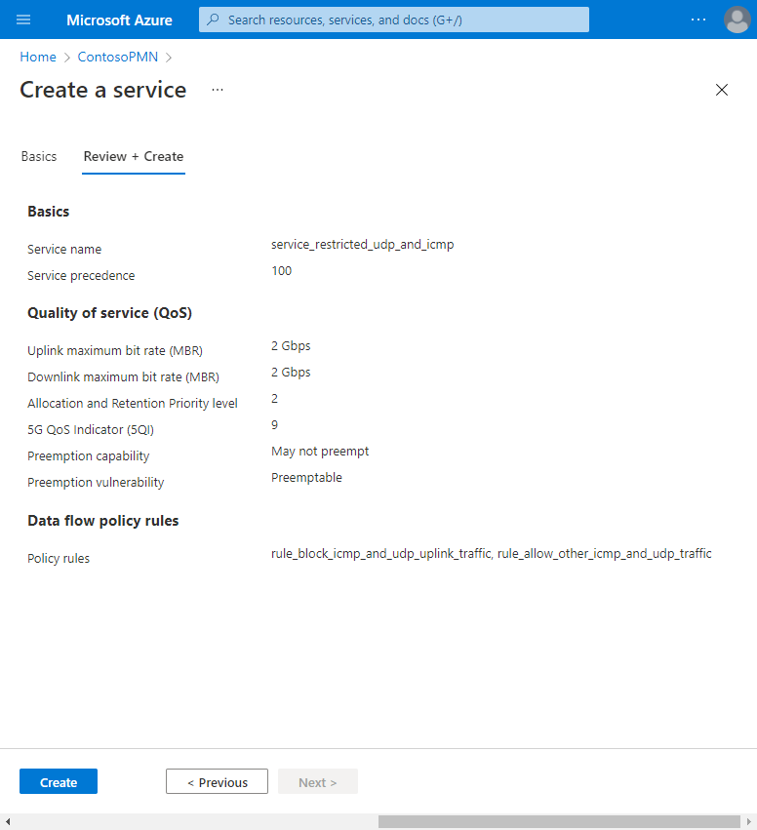The height and width of the screenshot is (830, 757).
Task: Click the Create button
Action: pos(58,781)
